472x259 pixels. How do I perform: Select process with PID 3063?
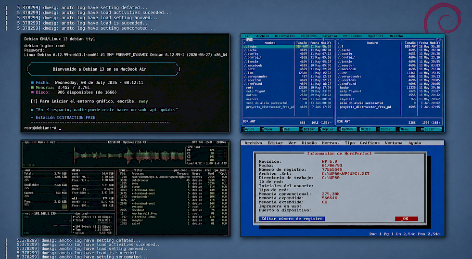[173, 190]
